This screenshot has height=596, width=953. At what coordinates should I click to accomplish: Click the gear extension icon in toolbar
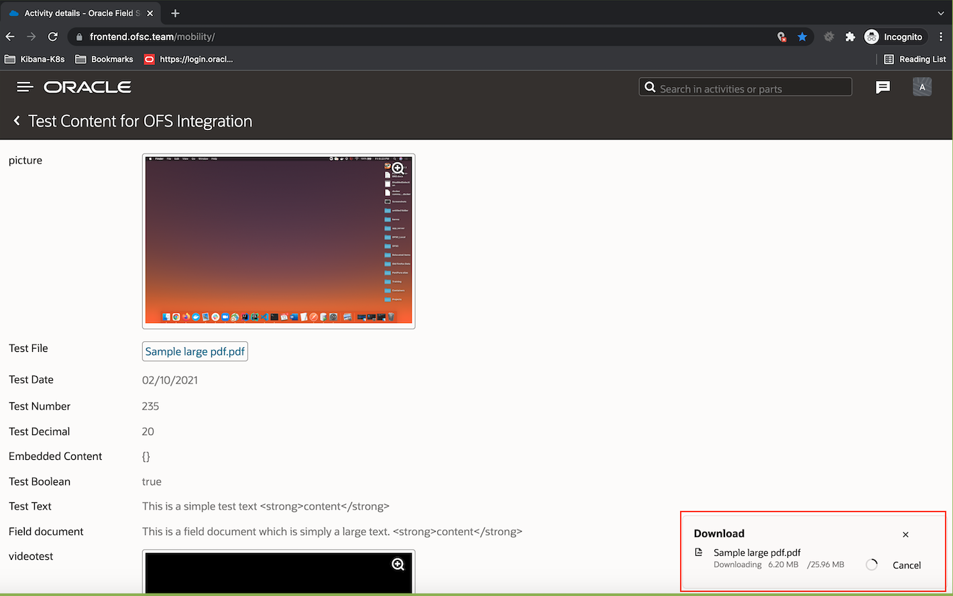click(829, 37)
